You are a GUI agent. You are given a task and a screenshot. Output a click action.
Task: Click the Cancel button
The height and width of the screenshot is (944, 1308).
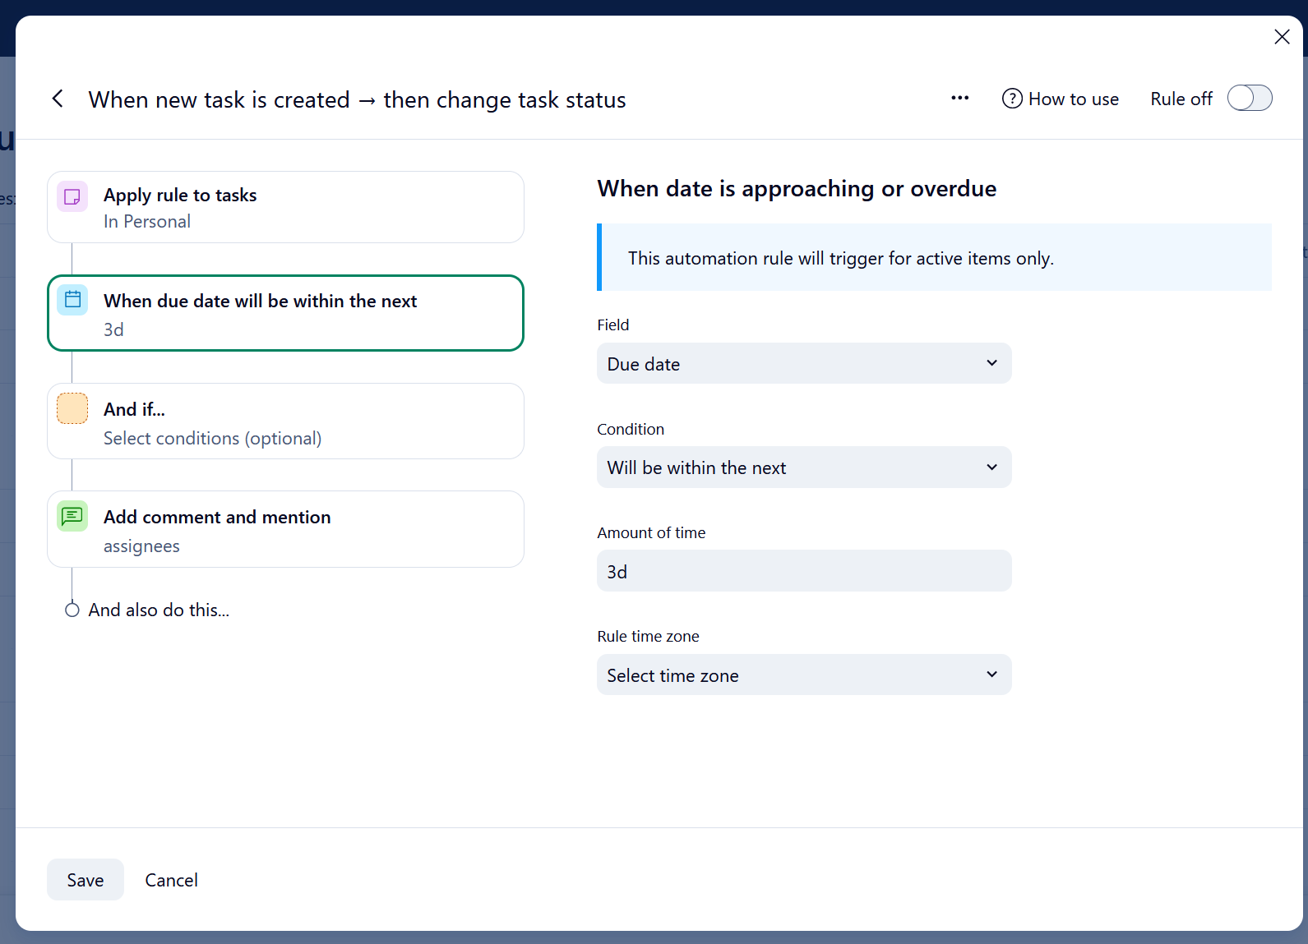pos(171,880)
